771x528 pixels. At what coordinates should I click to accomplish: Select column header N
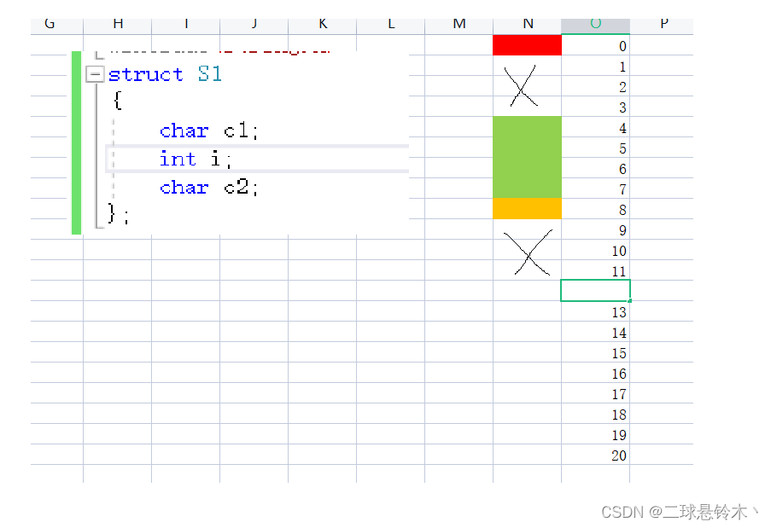[528, 24]
